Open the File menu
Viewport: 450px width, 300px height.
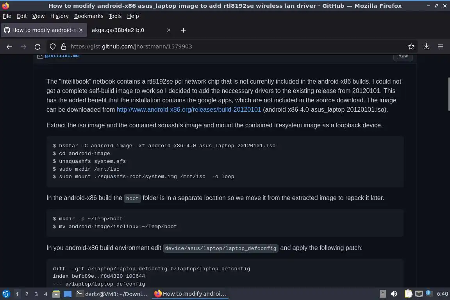pyautogui.click(x=7, y=16)
